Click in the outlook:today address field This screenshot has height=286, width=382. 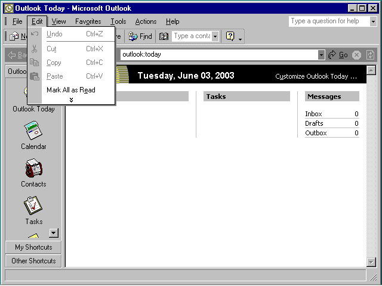click(x=219, y=54)
